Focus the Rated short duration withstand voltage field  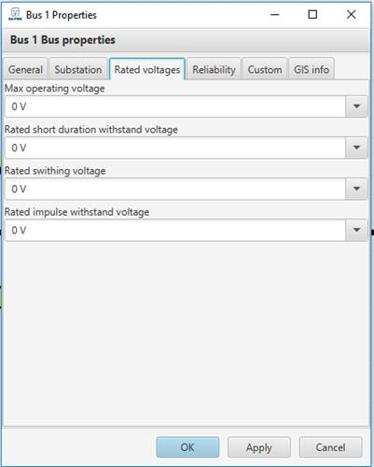tap(175, 148)
